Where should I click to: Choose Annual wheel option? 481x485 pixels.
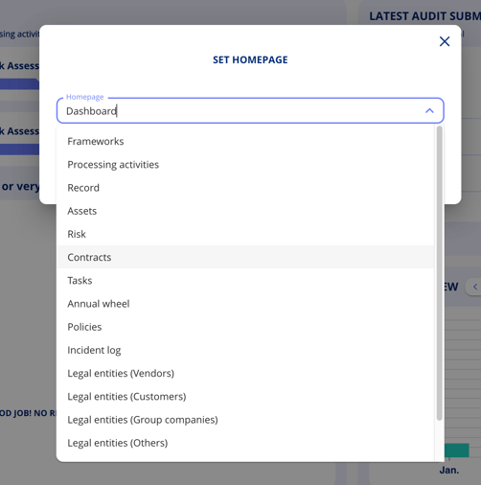pyautogui.click(x=245, y=304)
